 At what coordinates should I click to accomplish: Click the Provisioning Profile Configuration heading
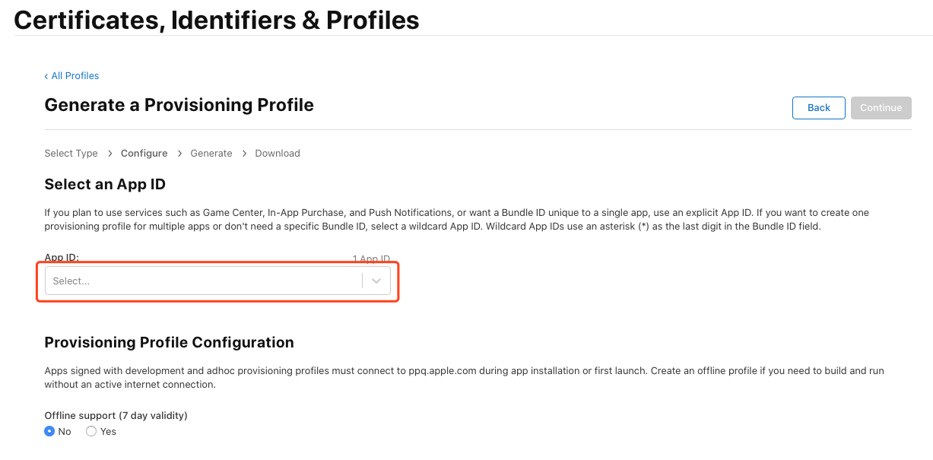(169, 342)
